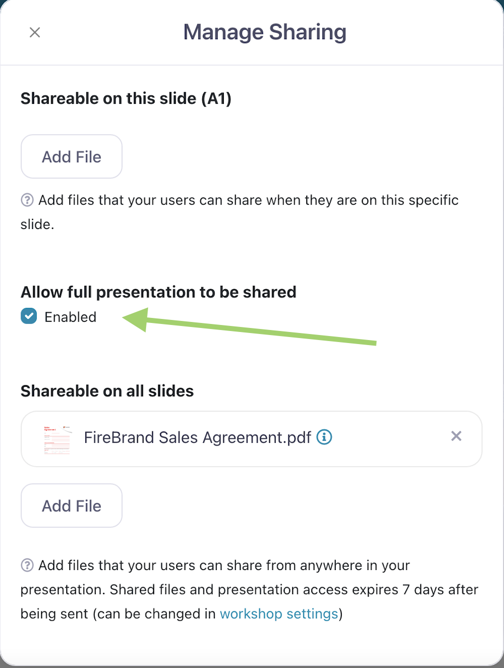Close the Manage Sharing dialog
Viewport: 504px width, 668px height.
(35, 33)
